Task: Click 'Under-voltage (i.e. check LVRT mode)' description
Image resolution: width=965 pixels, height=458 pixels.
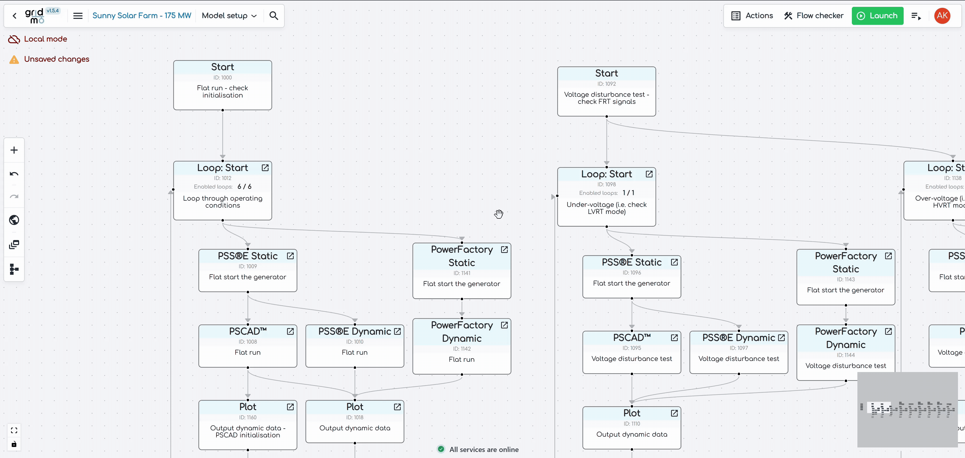Action: coord(606,208)
